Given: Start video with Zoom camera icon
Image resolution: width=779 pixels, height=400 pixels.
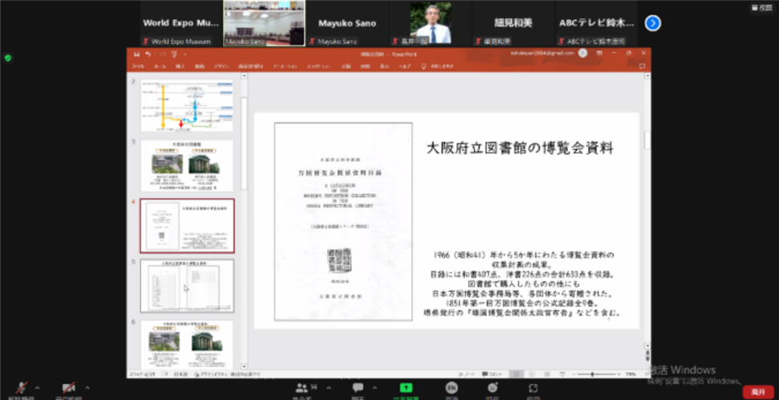Looking at the screenshot, I should pyautogui.click(x=69, y=388).
